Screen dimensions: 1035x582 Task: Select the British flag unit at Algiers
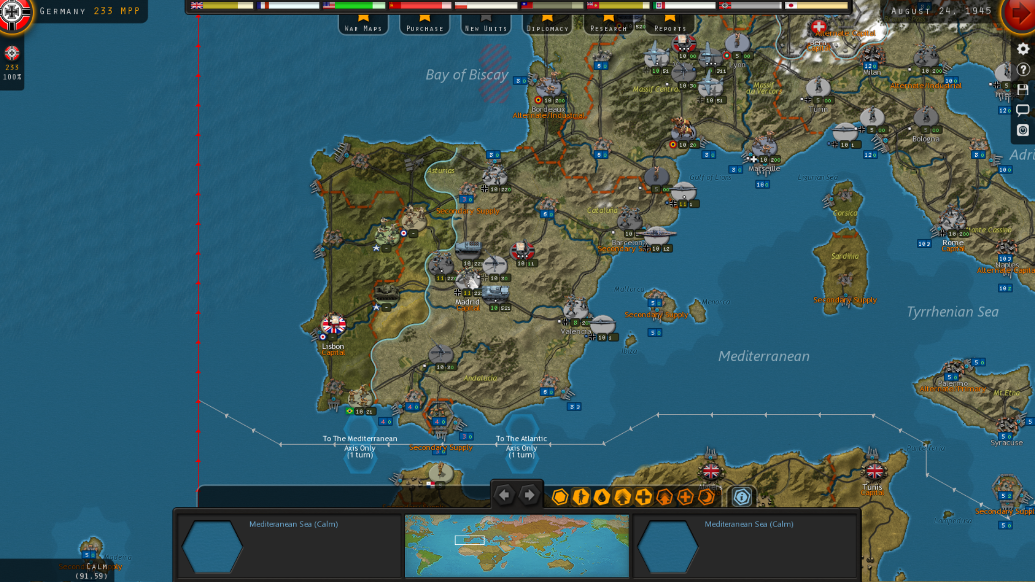click(x=710, y=472)
